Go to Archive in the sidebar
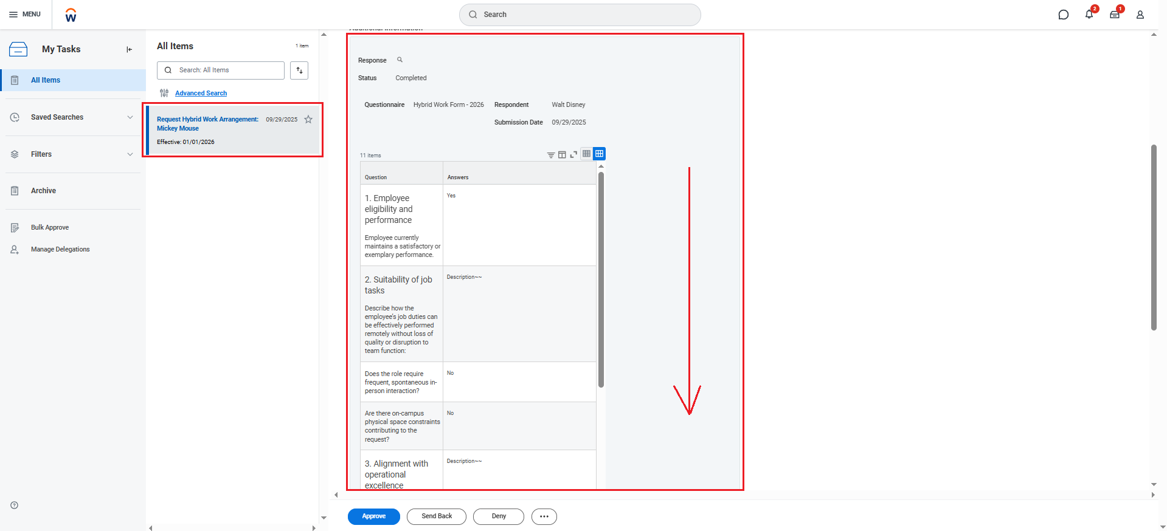Image resolution: width=1167 pixels, height=531 pixels. click(43, 191)
